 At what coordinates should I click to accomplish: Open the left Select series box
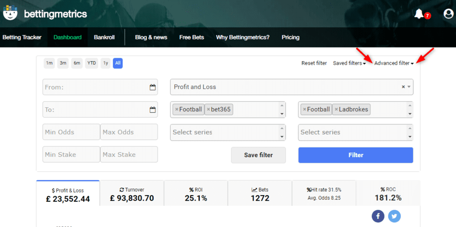pos(227,132)
